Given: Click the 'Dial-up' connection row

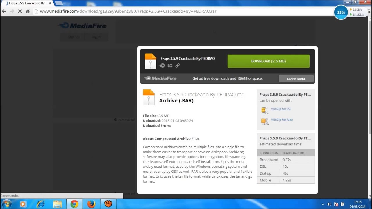Looking at the screenshot, I should [286, 173].
